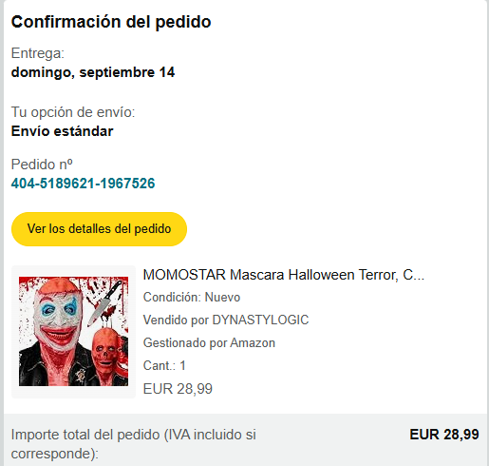Image resolution: width=489 pixels, height=466 pixels.
Task: Click the Condición: Nuevo line
Action: pyautogui.click(x=192, y=298)
